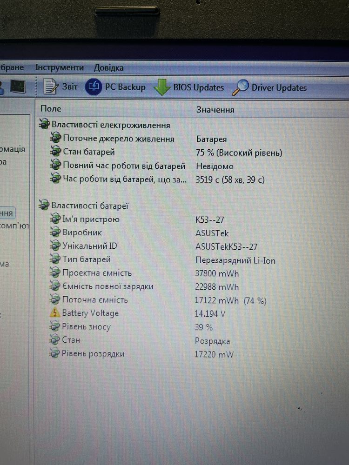This screenshot has width=349, height=465.
Task: Click the value 75 % (Високий рівень)
Action: pyautogui.click(x=239, y=153)
